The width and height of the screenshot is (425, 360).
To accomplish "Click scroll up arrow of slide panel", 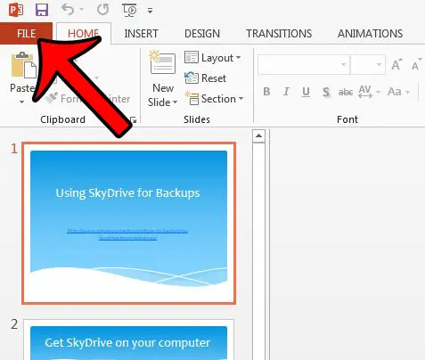I will (x=258, y=136).
